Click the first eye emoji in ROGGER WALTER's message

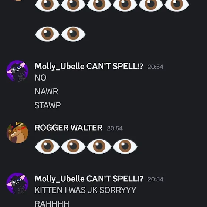(47, 146)
